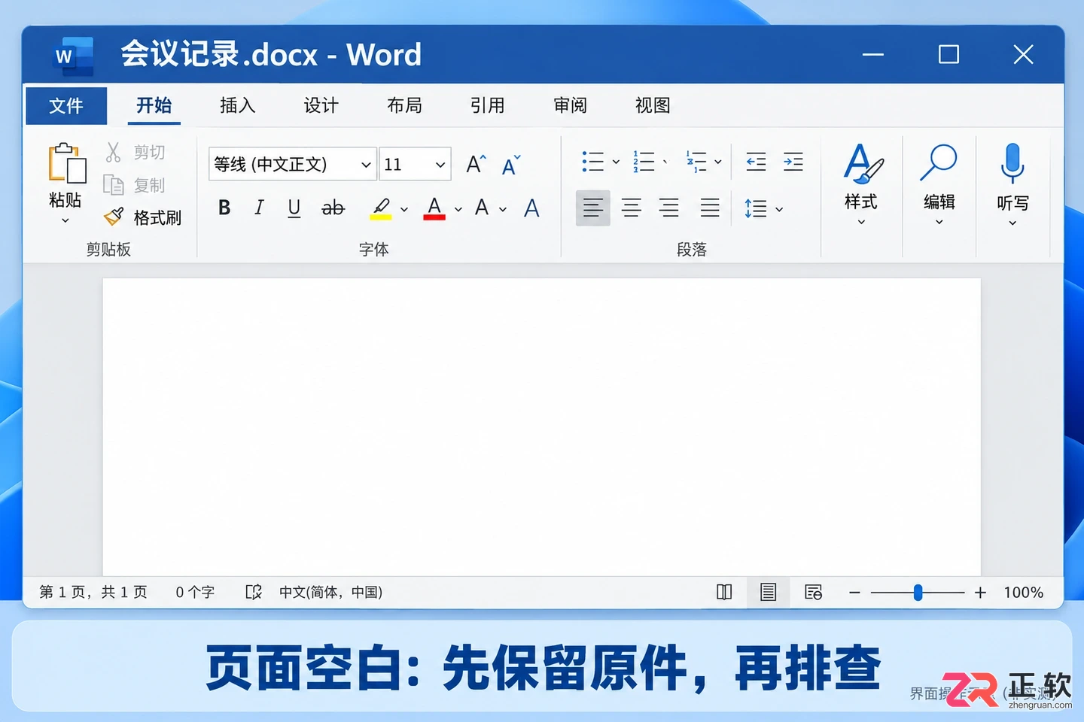
Task: Switch to the Layout (布局) tab
Action: pos(405,106)
